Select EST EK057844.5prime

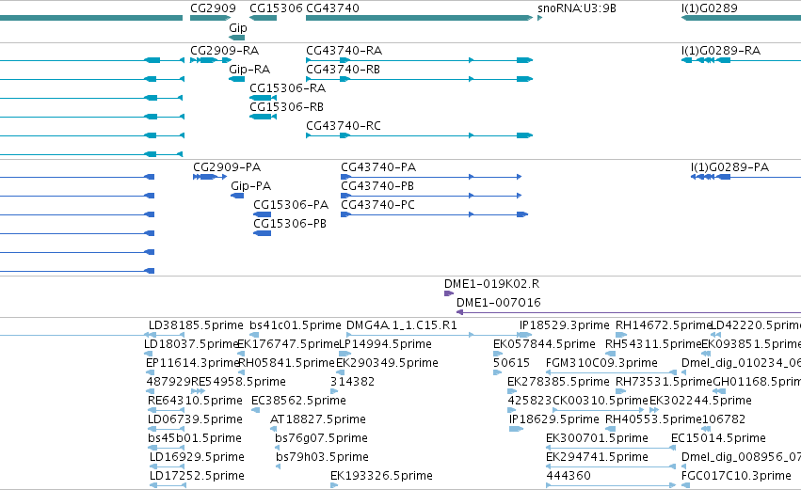(x=544, y=344)
